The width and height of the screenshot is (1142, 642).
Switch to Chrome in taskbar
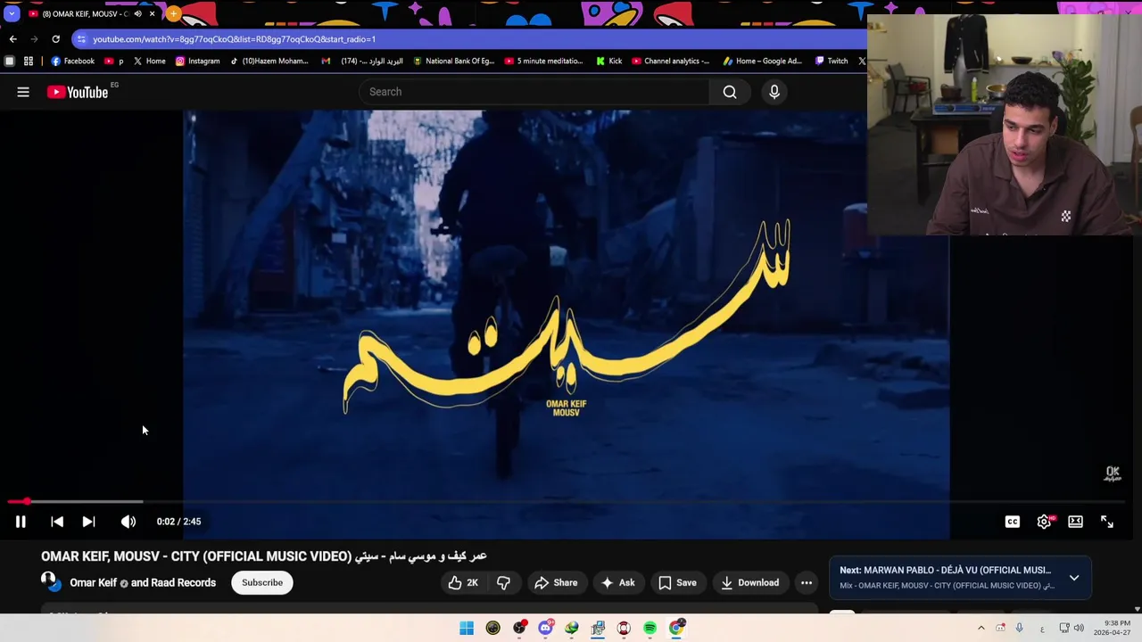[x=676, y=628]
